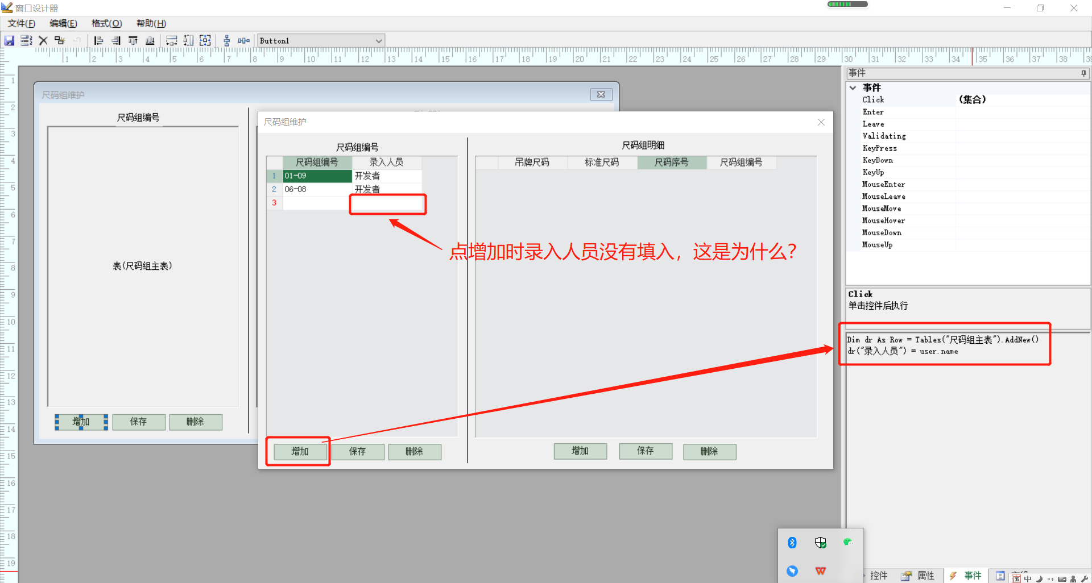Image resolution: width=1092 pixels, height=583 pixels.
Task: Click the Align Right toolbar icon
Action: (116, 41)
